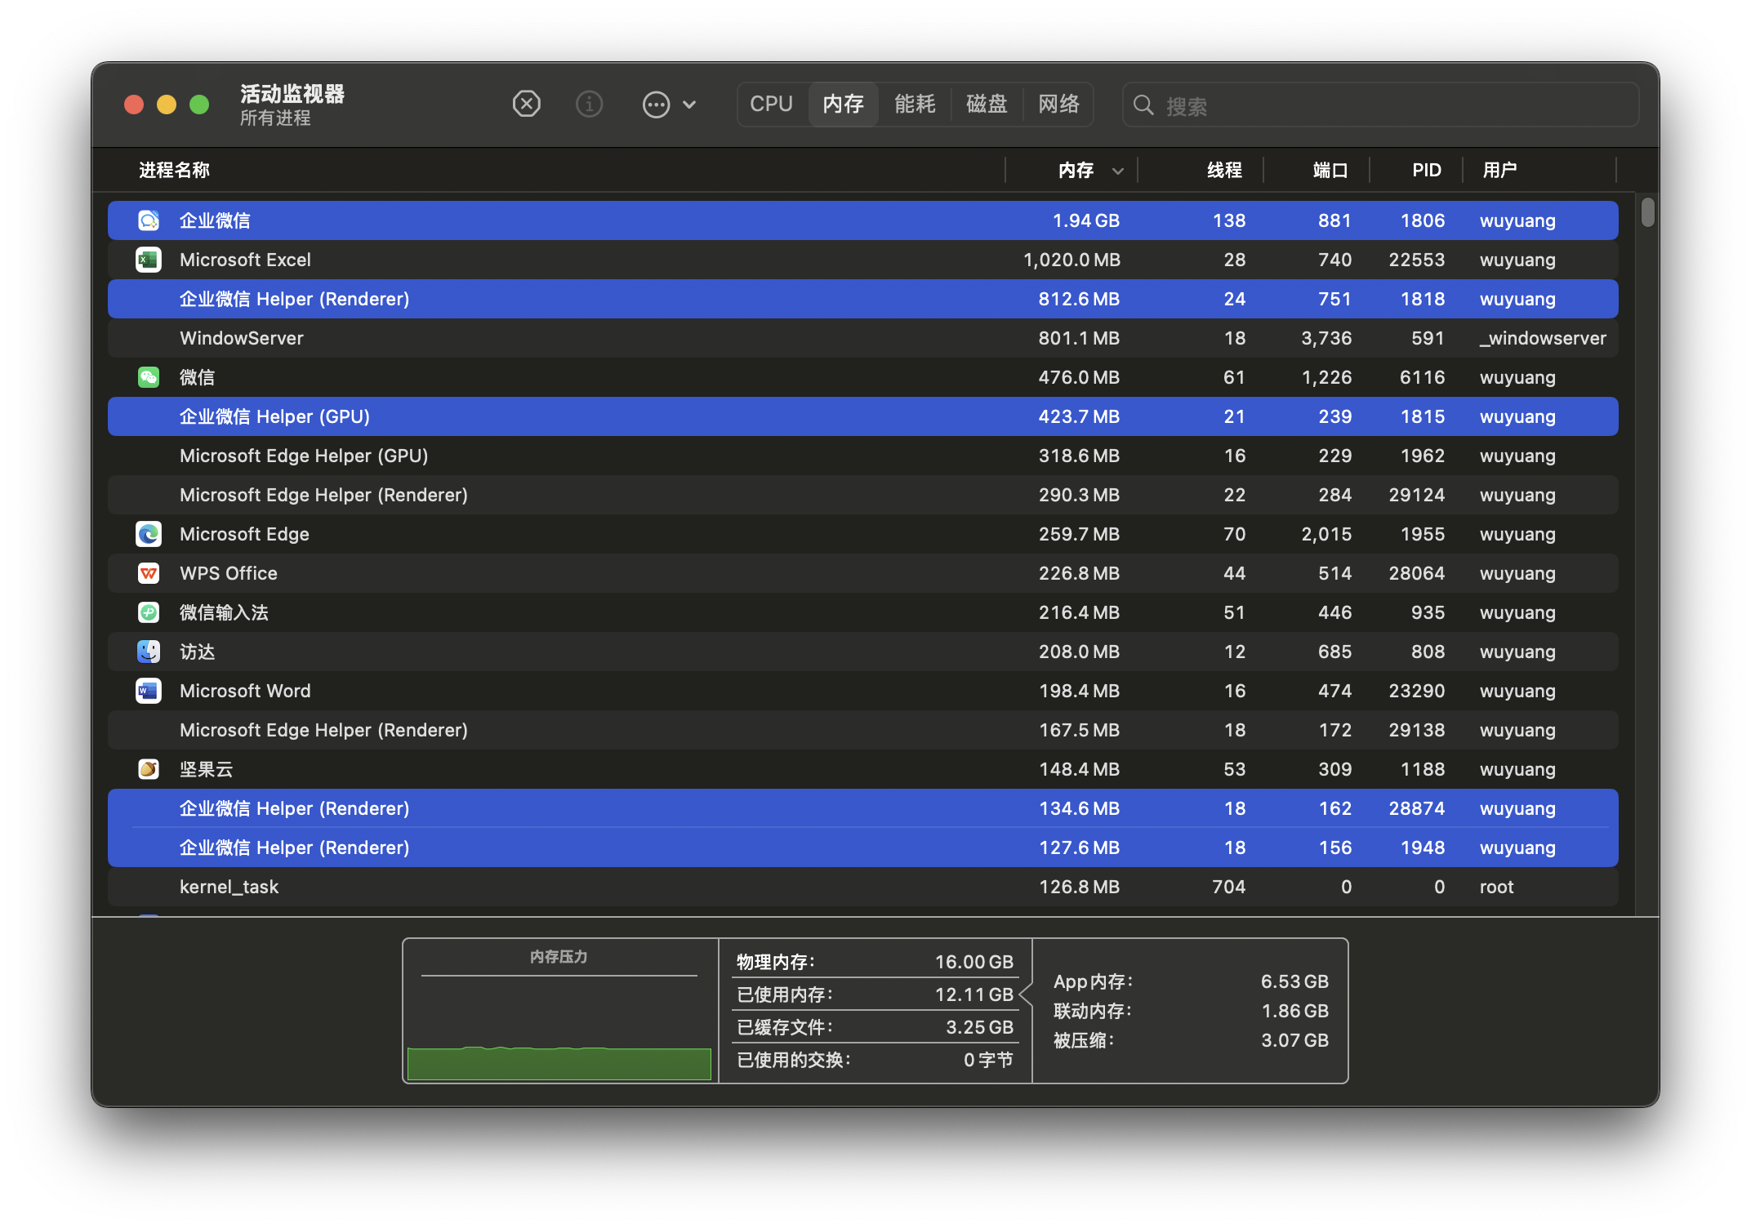Open the 网络 tab
Screen dimensions: 1751x1228
1058,104
